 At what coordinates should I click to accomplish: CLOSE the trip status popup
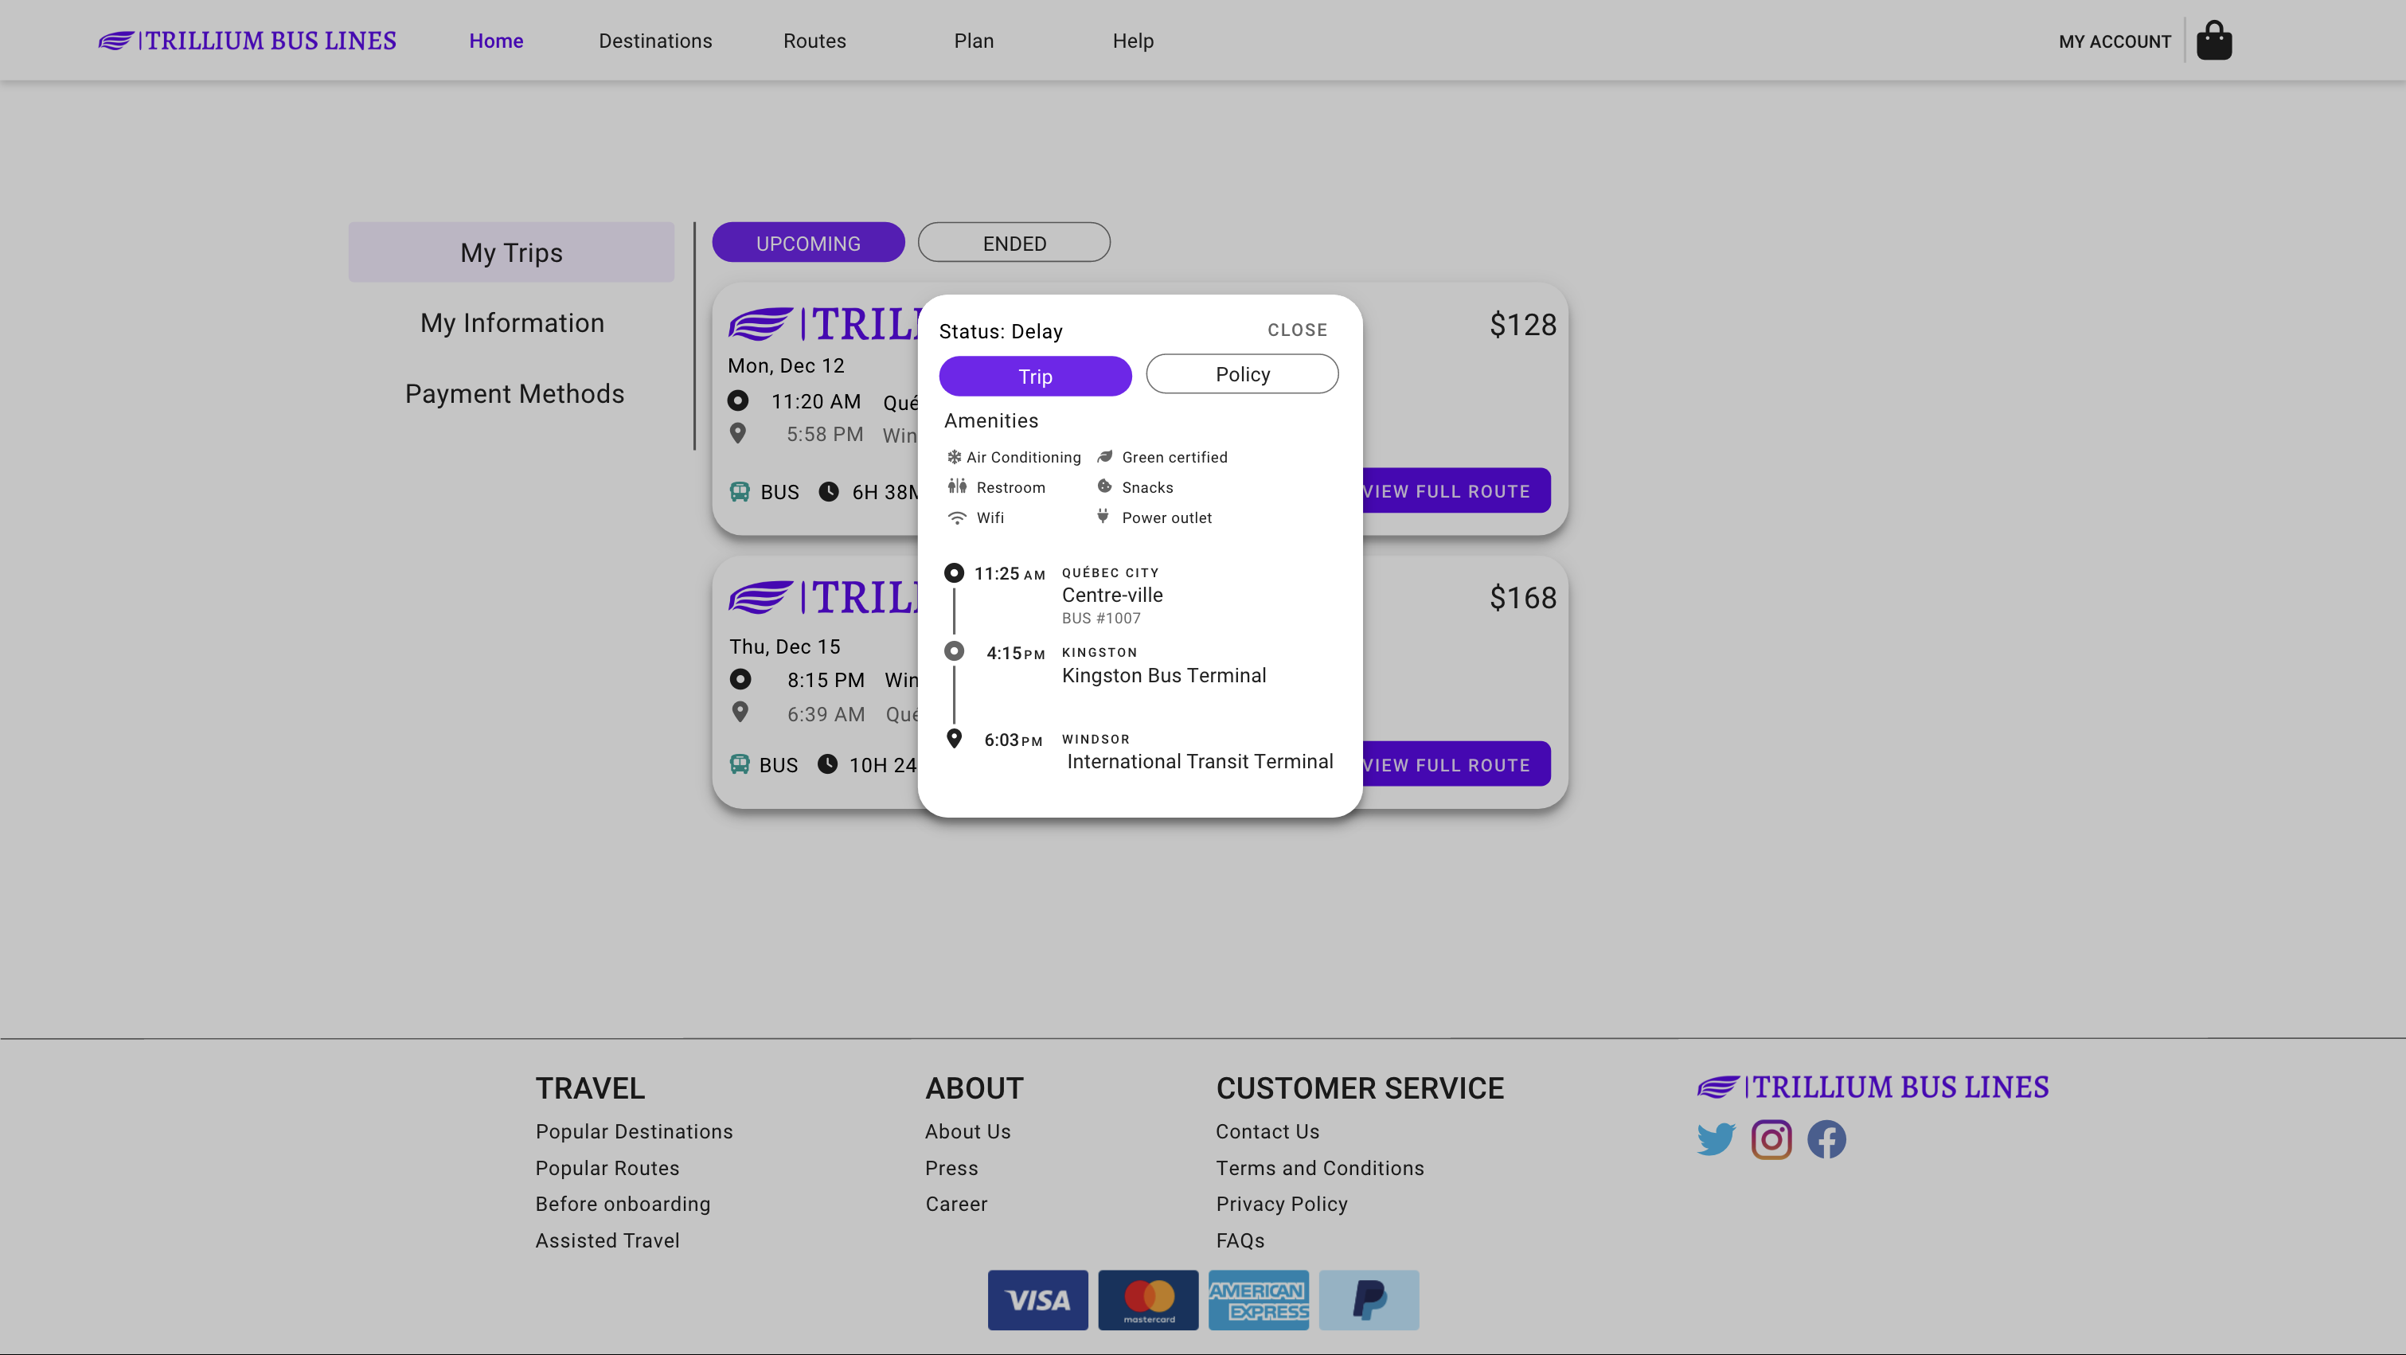[1297, 330]
